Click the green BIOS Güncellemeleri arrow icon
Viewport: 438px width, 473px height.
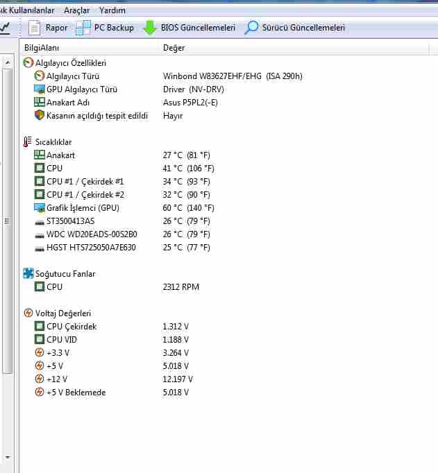(x=150, y=28)
